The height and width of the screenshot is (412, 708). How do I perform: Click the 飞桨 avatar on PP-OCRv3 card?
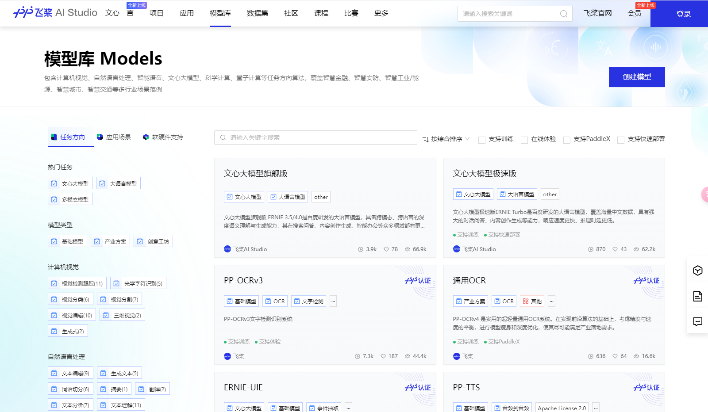(227, 356)
